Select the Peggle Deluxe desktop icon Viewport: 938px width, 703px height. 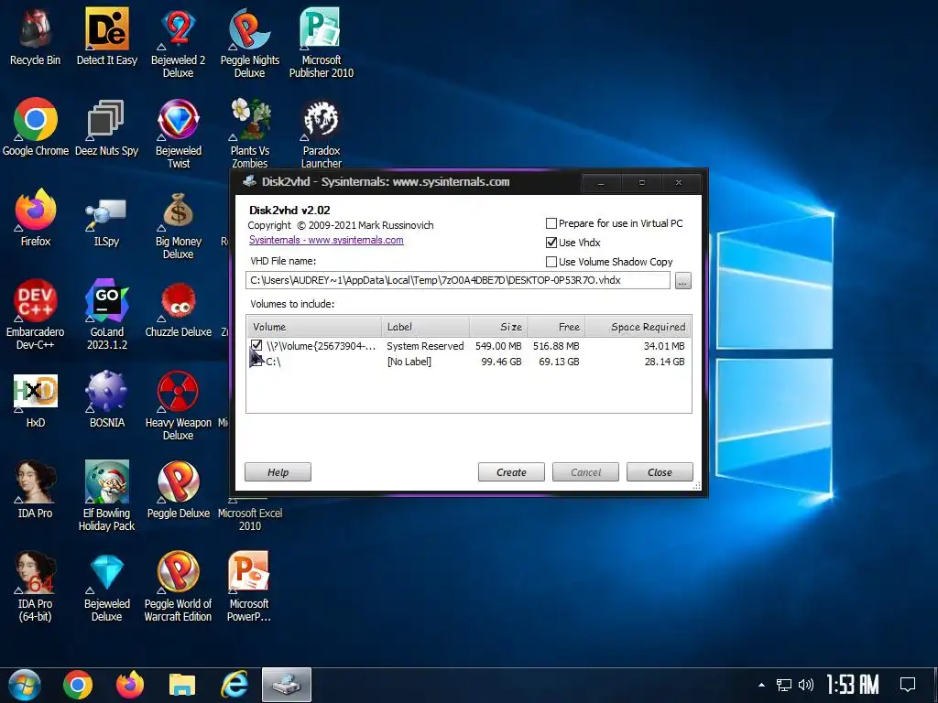tap(179, 491)
